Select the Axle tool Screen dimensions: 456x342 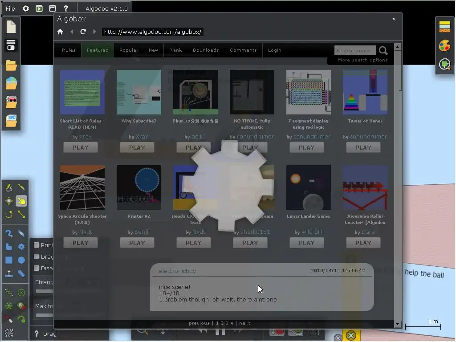click(x=9, y=306)
